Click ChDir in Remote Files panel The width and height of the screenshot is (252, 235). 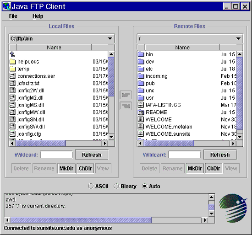[x=214, y=168]
